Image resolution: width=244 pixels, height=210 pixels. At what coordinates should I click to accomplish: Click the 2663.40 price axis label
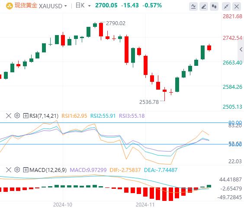232,63
